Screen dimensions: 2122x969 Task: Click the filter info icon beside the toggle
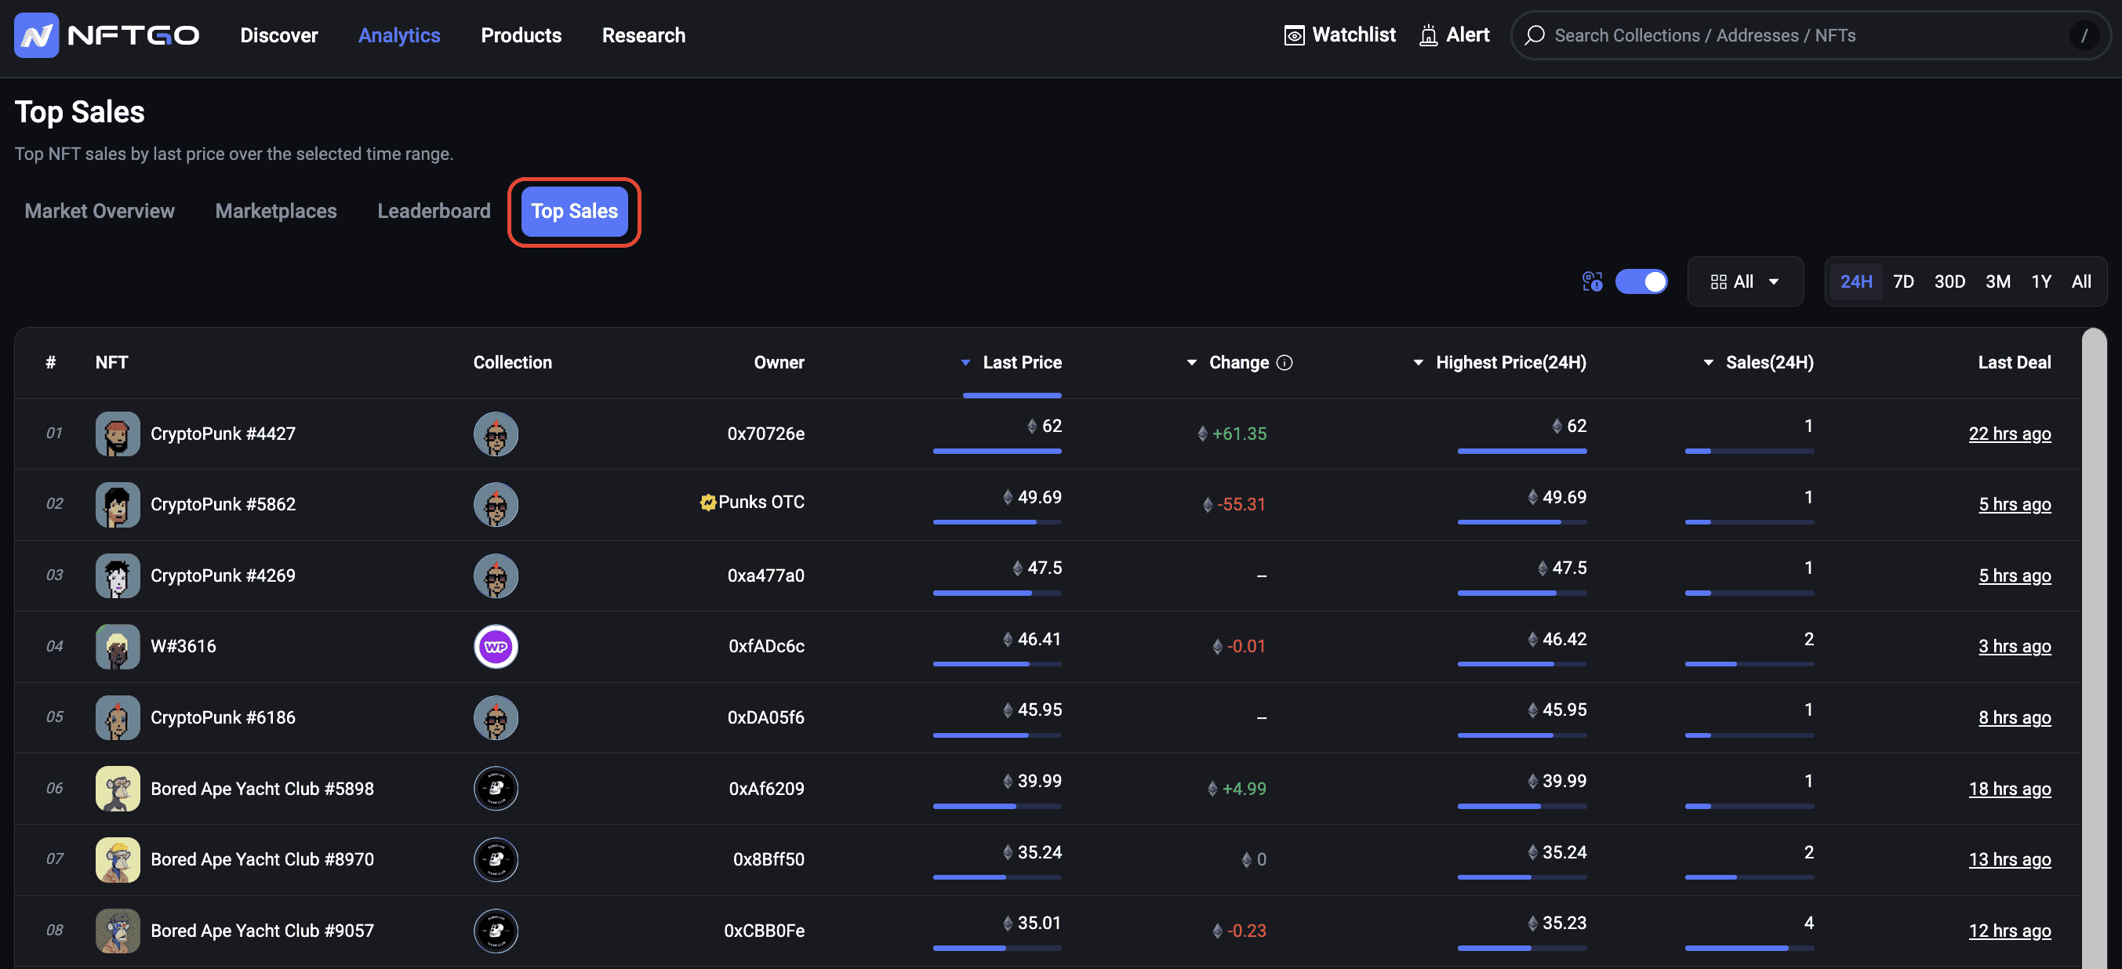pyautogui.click(x=1593, y=281)
